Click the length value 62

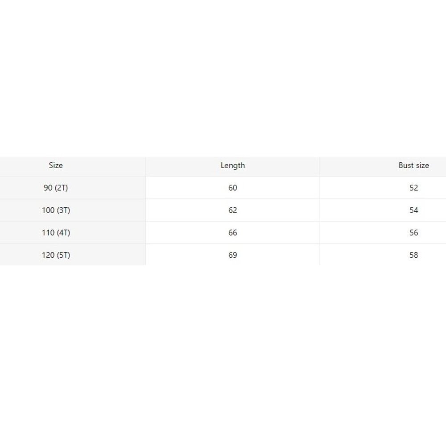[233, 210]
